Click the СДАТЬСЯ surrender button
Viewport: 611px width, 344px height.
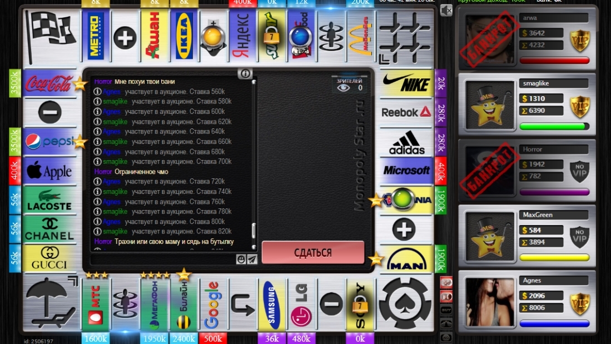click(313, 252)
